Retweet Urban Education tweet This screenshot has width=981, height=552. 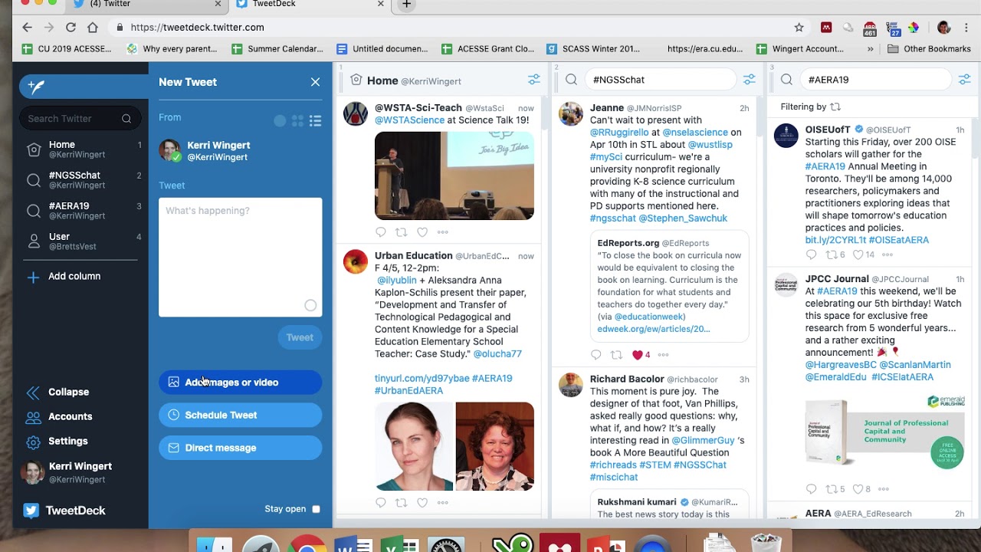(x=401, y=503)
